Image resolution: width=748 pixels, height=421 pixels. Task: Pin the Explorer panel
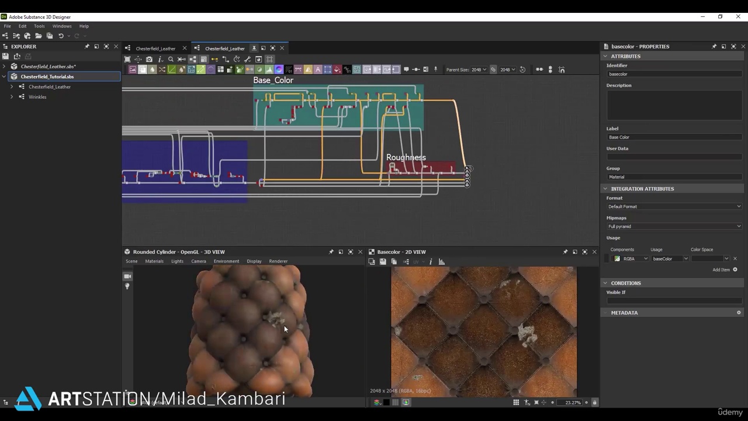87,46
